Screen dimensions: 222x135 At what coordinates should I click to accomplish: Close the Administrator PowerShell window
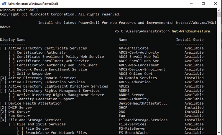pyautogui.click(x=215, y=4)
